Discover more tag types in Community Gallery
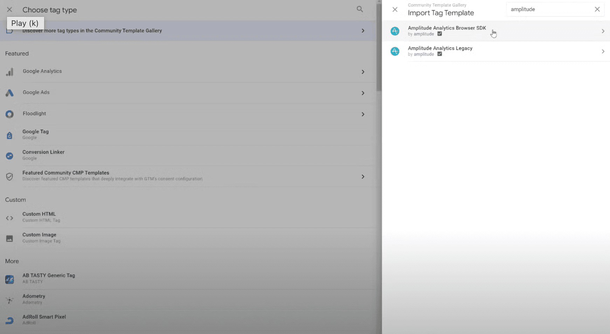Viewport: 610px width, 334px height. [x=188, y=31]
